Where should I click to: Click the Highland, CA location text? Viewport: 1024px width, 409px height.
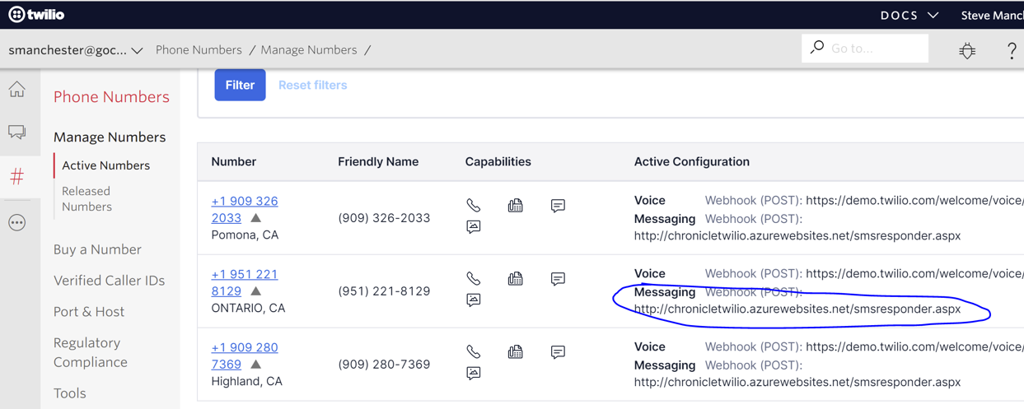click(x=246, y=381)
